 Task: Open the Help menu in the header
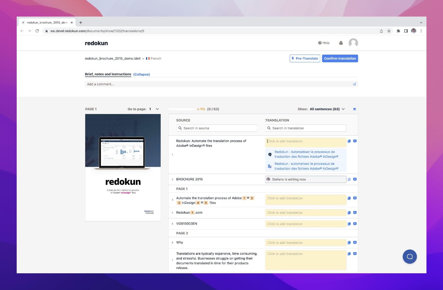[x=324, y=43]
